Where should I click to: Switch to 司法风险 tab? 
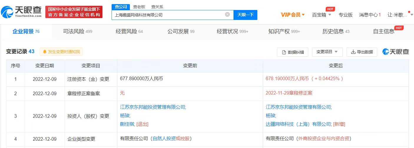coord(78,31)
